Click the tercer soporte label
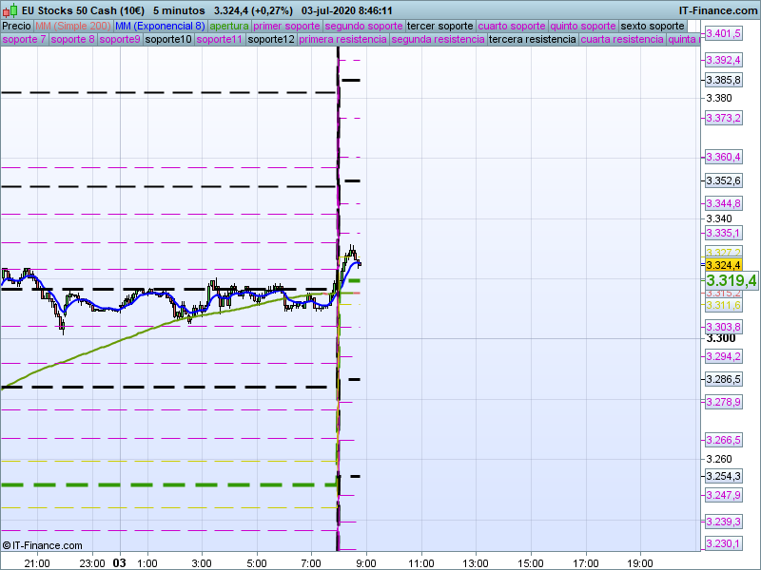 [x=439, y=26]
